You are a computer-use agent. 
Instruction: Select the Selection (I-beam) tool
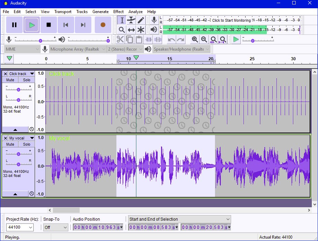pyautogui.click(x=122, y=20)
